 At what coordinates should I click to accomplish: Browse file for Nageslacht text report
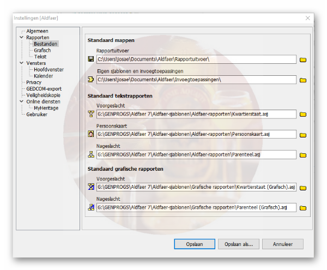coord(304,155)
